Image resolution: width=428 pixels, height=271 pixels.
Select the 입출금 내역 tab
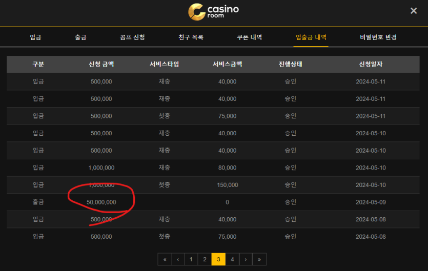pyautogui.click(x=311, y=37)
